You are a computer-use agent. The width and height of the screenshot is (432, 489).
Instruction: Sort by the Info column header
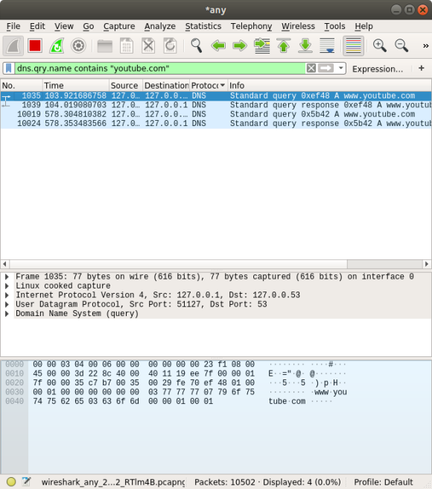coord(329,86)
